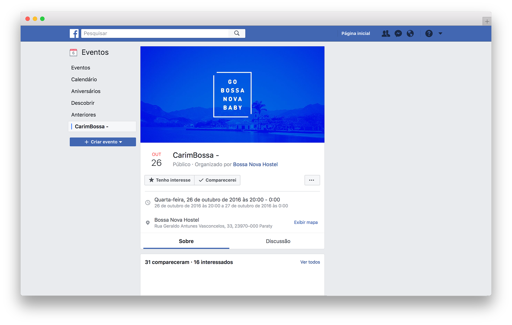512x325 pixels.
Task: Switch to the Sobre tab
Action: tap(186, 241)
